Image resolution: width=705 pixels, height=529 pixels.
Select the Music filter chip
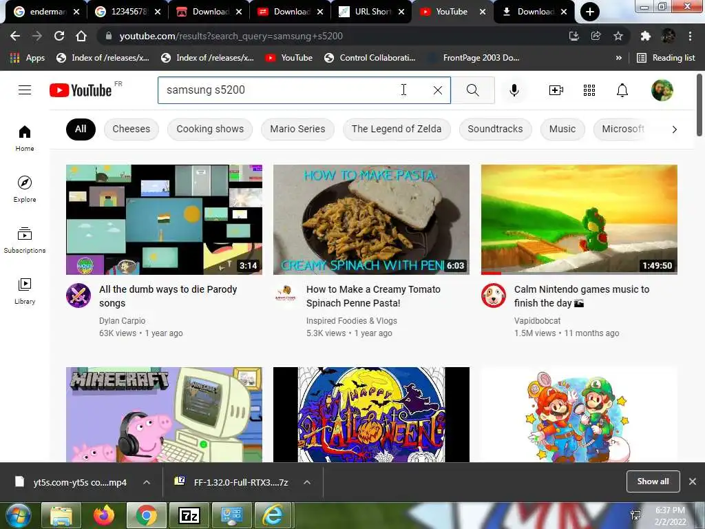tap(562, 129)
